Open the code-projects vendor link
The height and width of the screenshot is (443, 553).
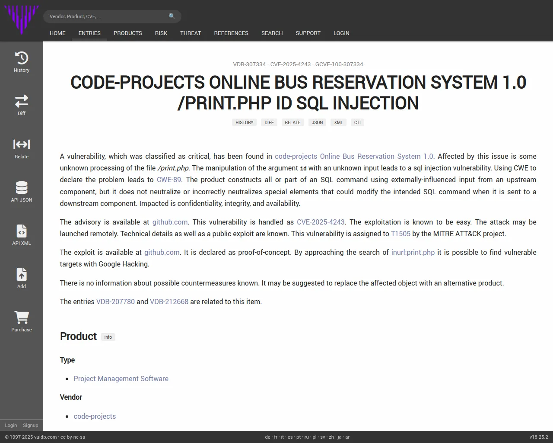(95, 416)
